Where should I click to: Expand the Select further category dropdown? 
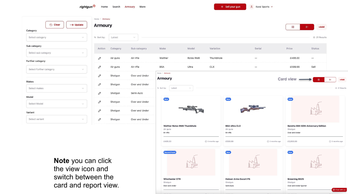[x=57, y=69]
